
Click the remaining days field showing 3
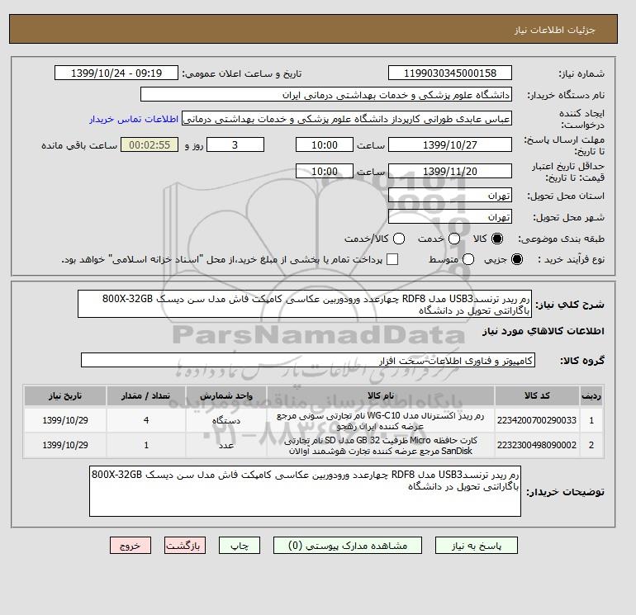[x=235, y=144]
